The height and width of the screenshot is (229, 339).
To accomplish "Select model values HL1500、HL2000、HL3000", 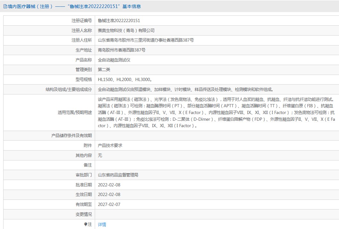I will 125,79.
